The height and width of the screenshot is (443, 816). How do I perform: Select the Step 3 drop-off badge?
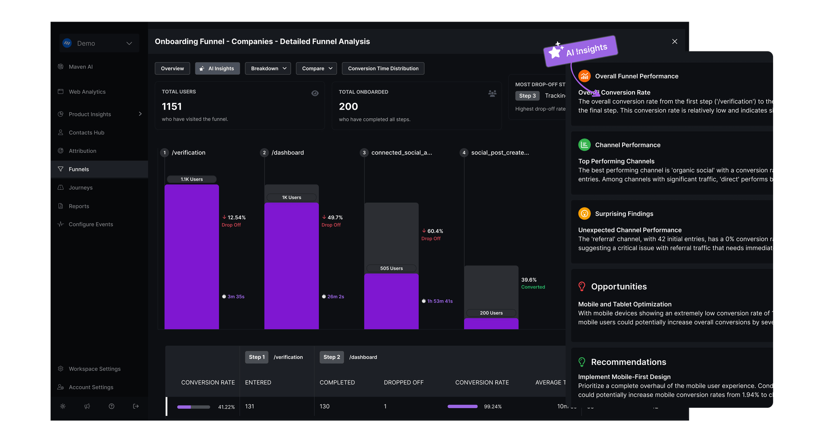pyautogui.click(x=527, y=96)
